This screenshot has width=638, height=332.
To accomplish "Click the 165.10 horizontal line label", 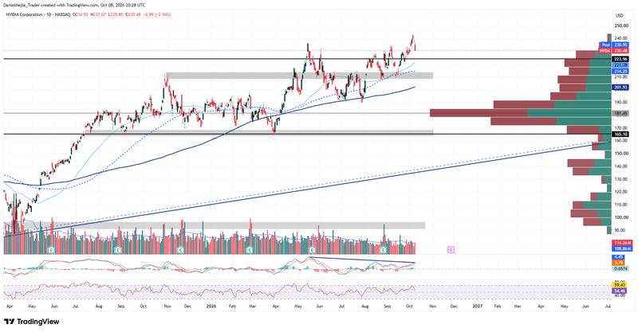I will tap(620, 134).
